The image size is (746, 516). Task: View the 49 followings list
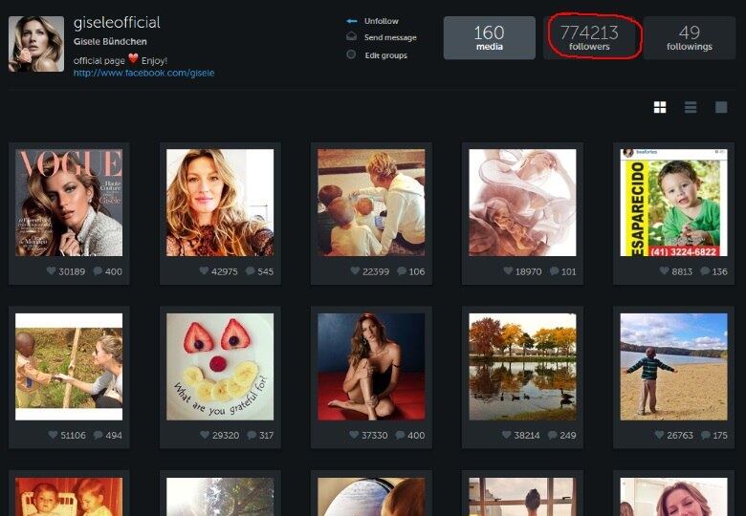tap(689, 38)
